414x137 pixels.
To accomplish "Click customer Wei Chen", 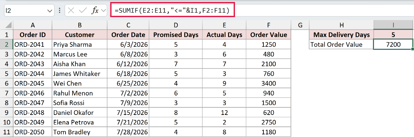I will point(79,83).
